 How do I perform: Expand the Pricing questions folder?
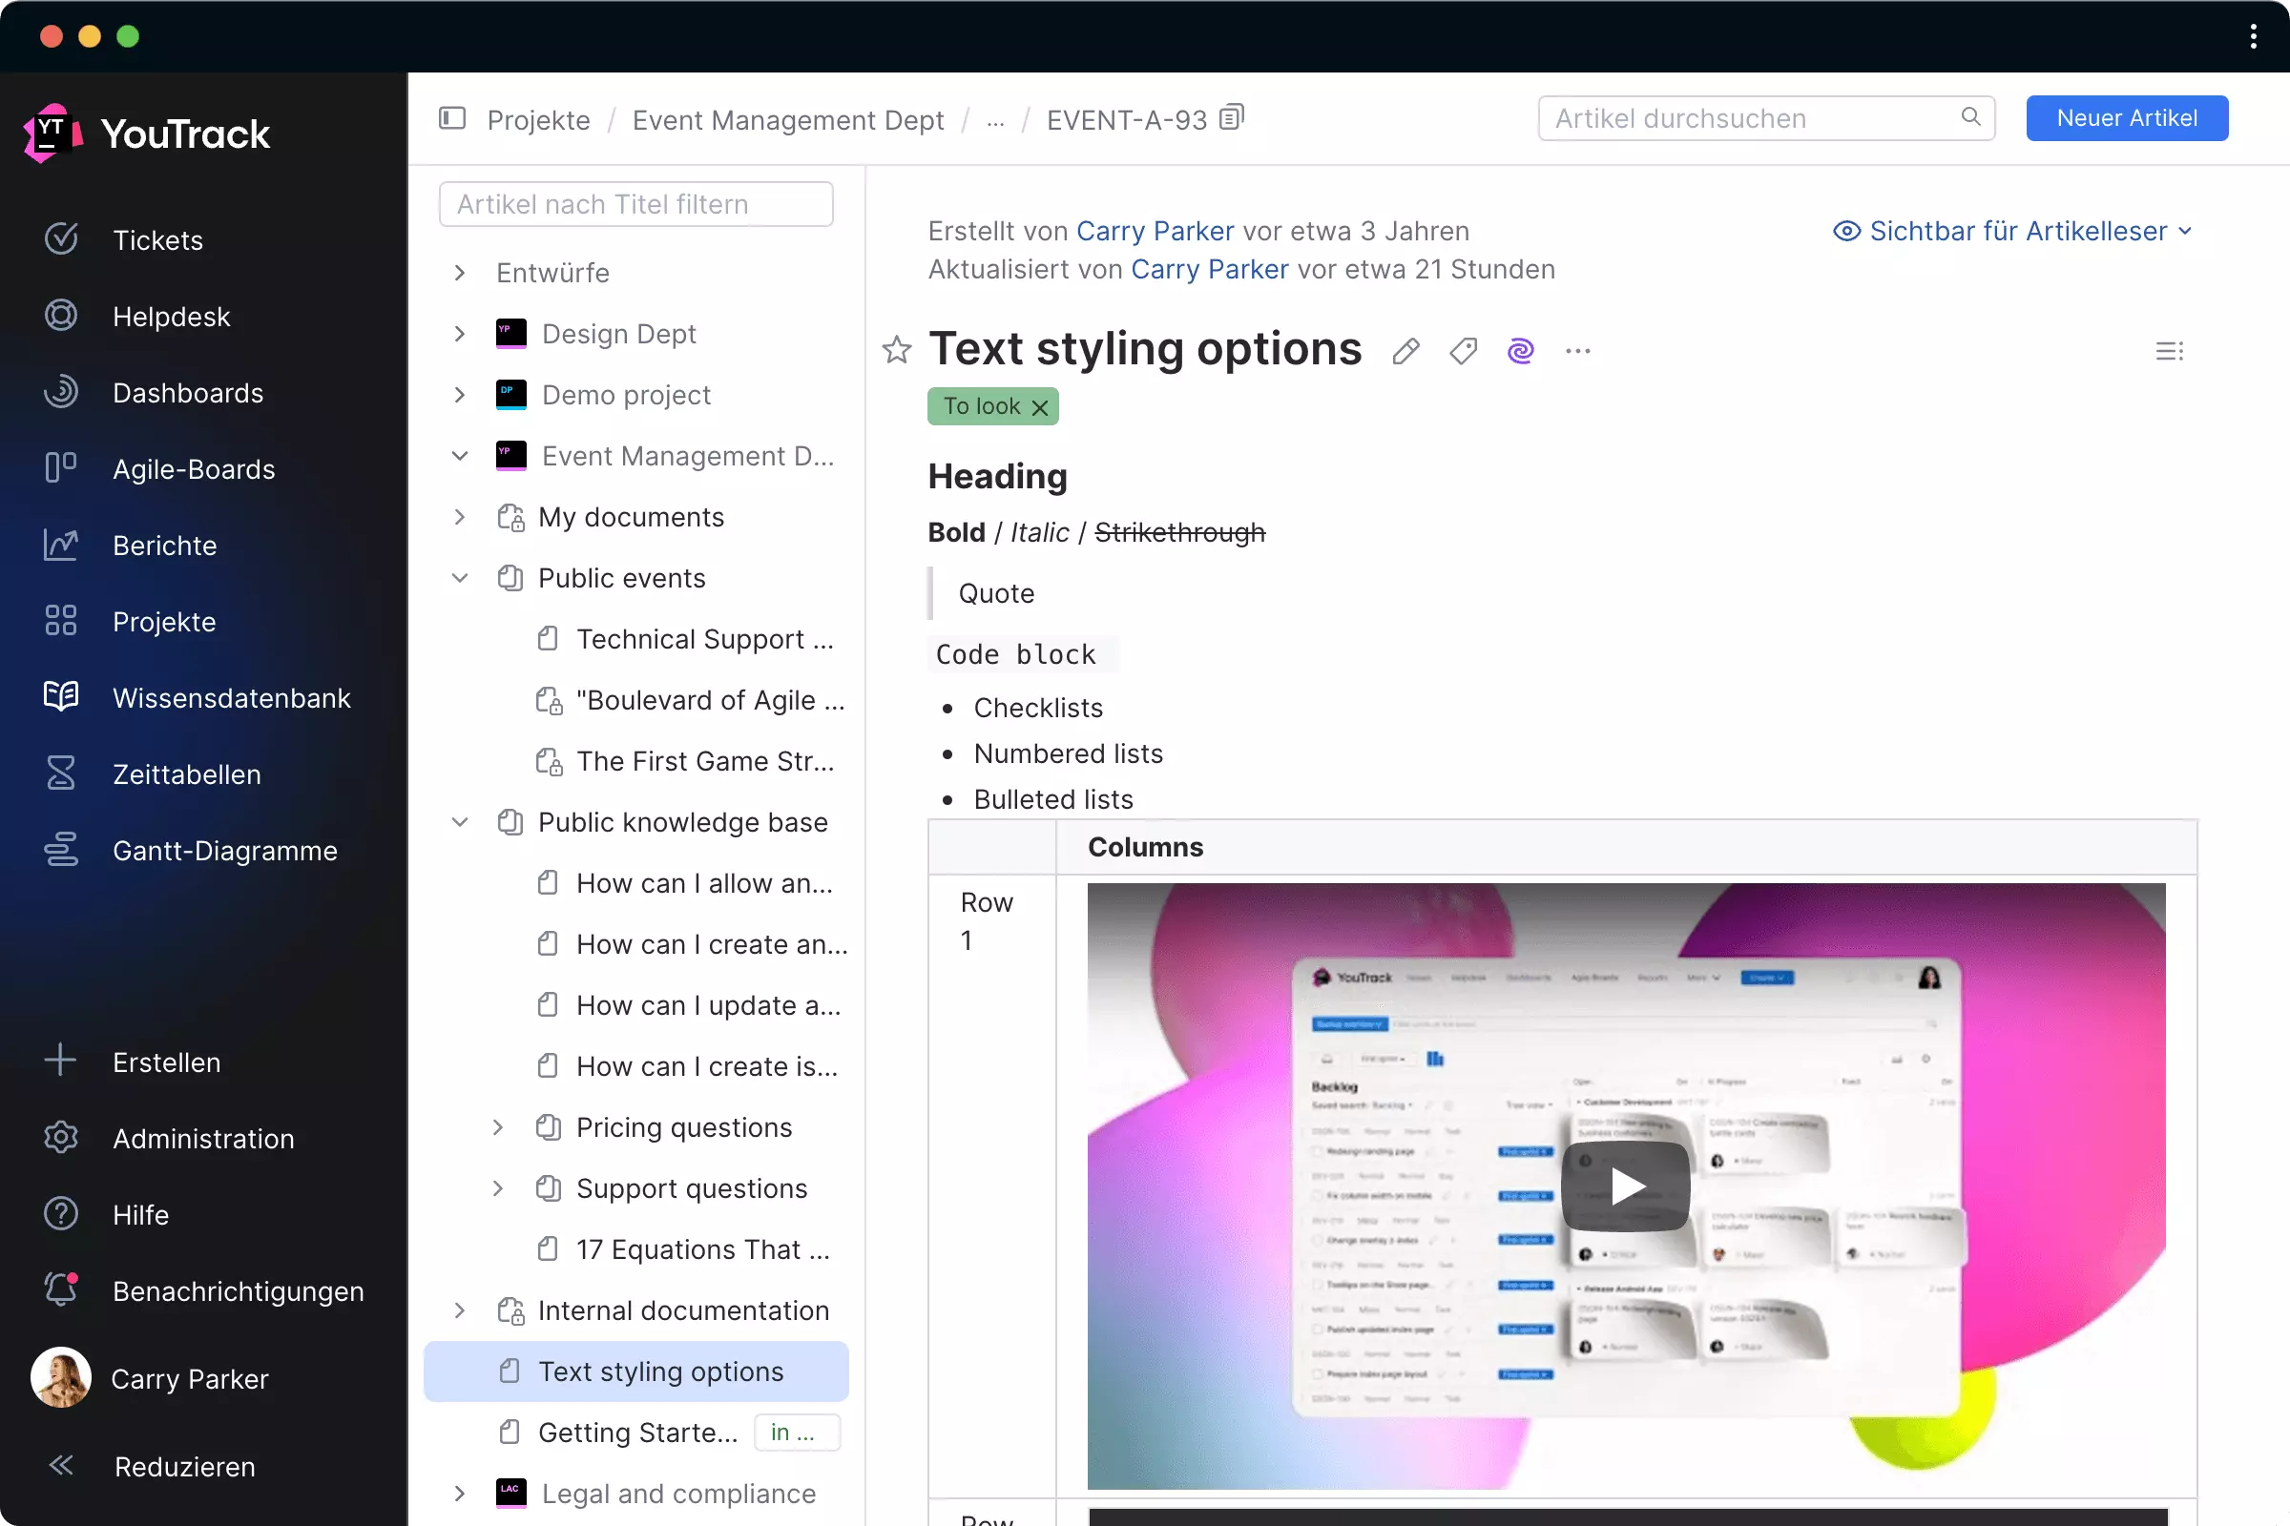[498, 1127]
